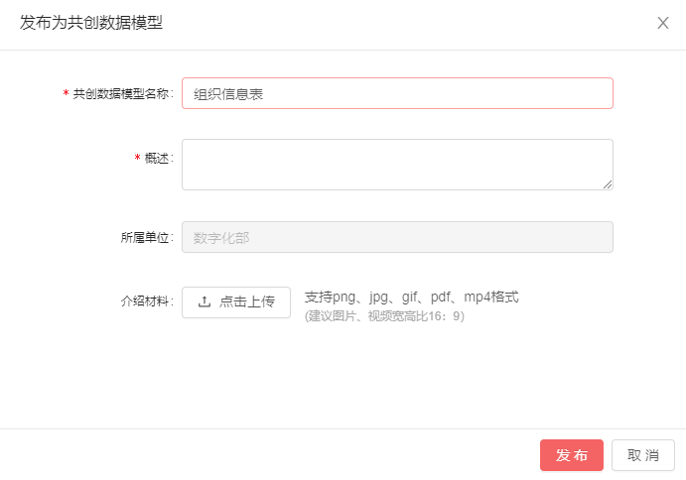Click the red asterisk before 概述

(x=137, y=159)
